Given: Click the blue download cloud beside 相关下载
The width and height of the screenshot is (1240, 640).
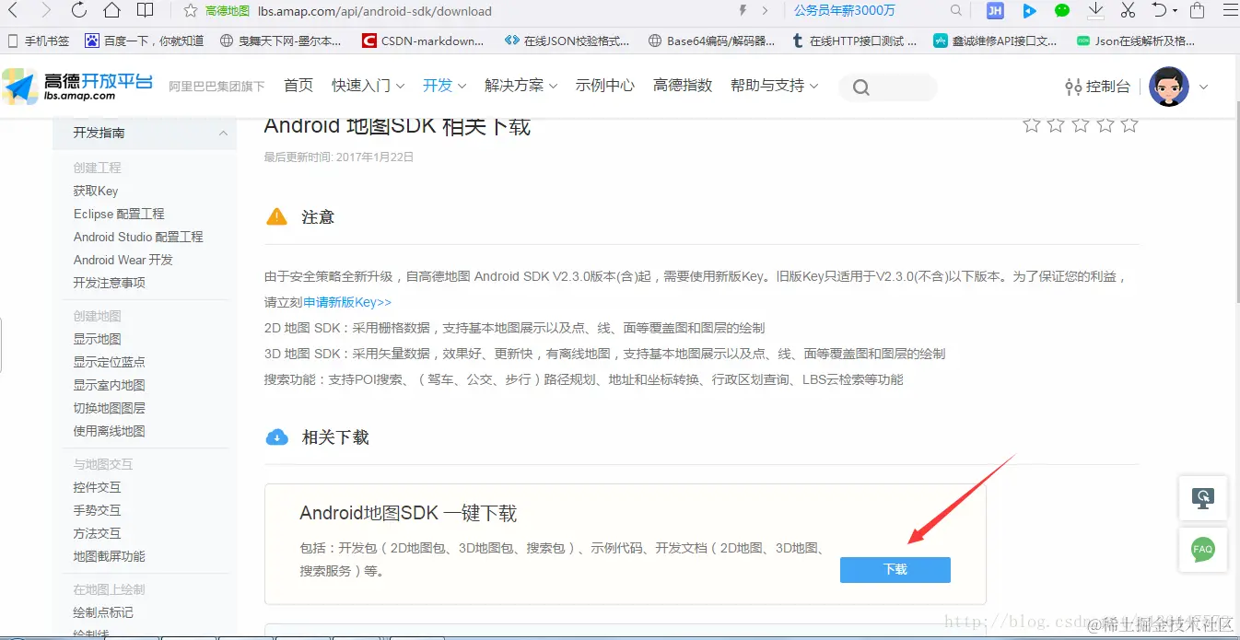Looking at the screenshot, I should coord(277,436).
